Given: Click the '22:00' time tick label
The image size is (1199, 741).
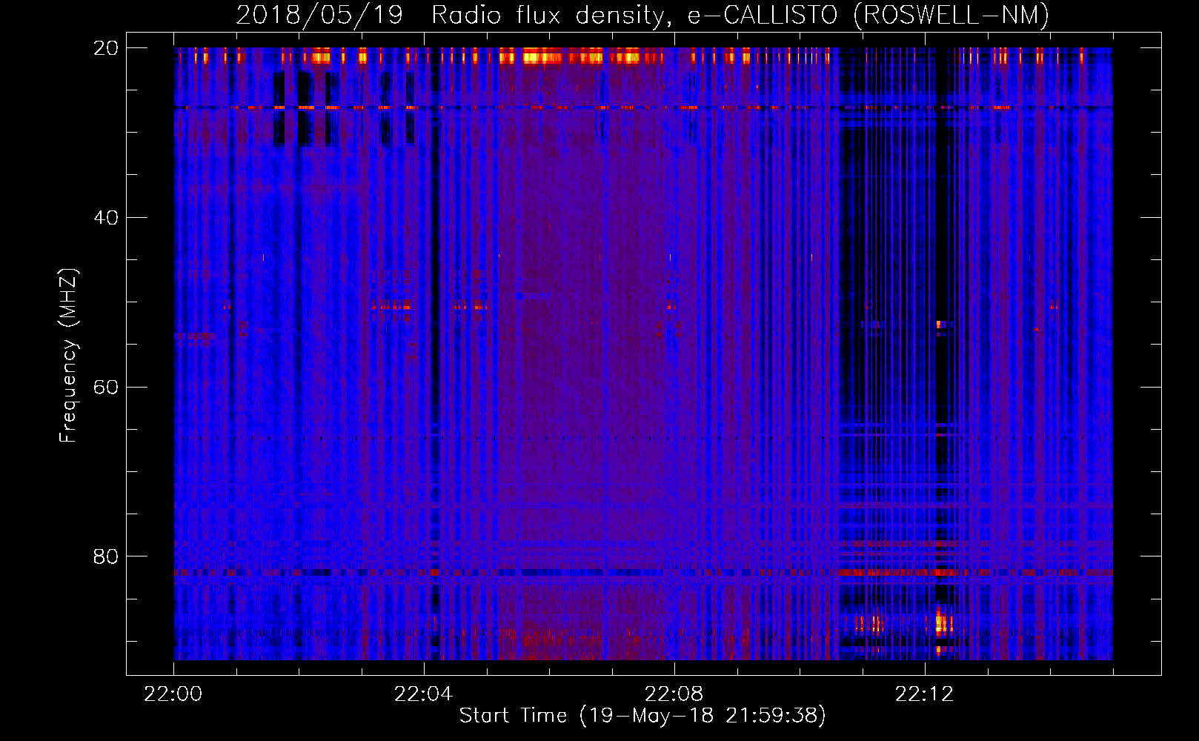Looking at the screenshot, I should pos(173,694).
